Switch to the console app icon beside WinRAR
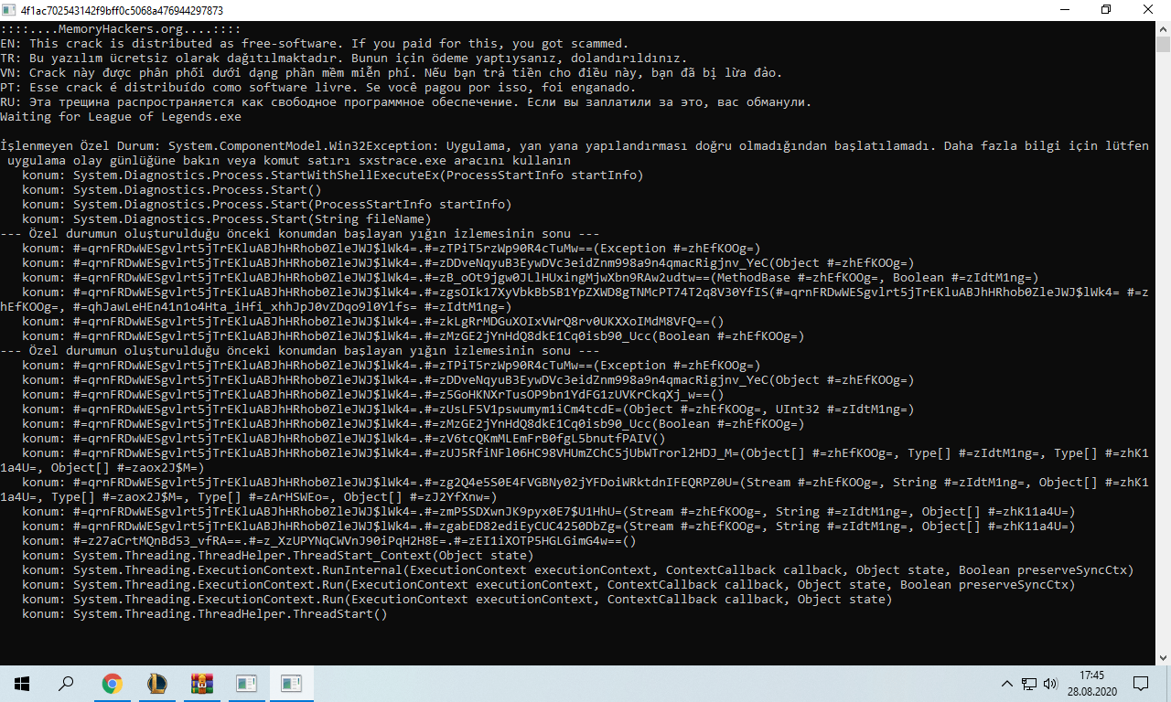The image size is (1171, 702). click(x=246, y=683)
